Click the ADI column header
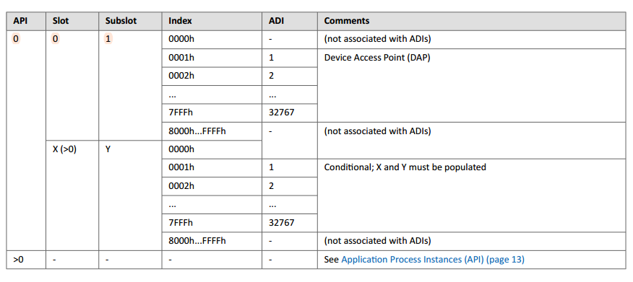The image size is (633, 282). [x=276, y=20]
